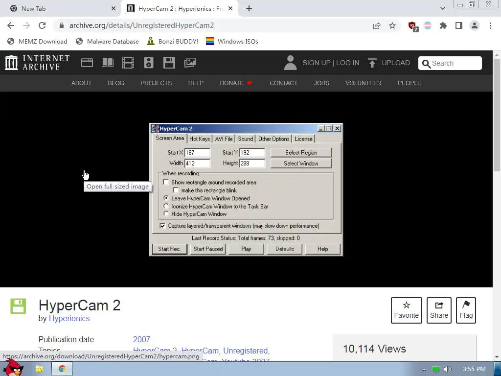Click the Unregistered topic link
This screenshot has width=501, height=376.
(x=246, y=351)
